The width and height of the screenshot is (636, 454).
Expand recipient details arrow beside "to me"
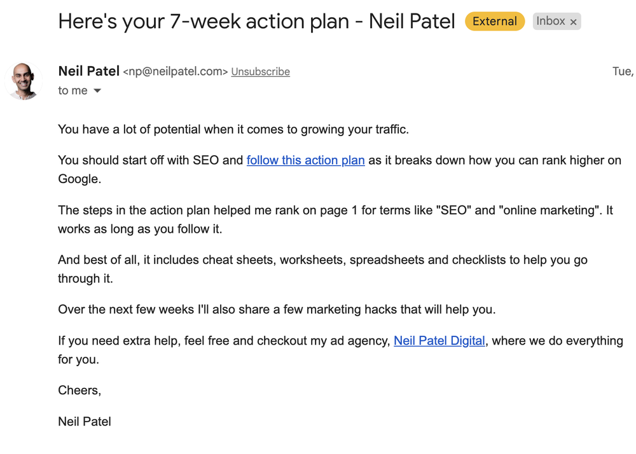coord(97,91)
